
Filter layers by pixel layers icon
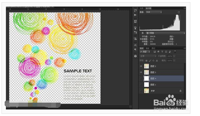(155, 52)
